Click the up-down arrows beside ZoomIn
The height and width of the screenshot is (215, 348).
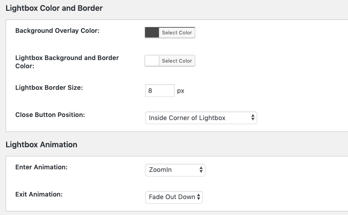(x=201, y=170)
